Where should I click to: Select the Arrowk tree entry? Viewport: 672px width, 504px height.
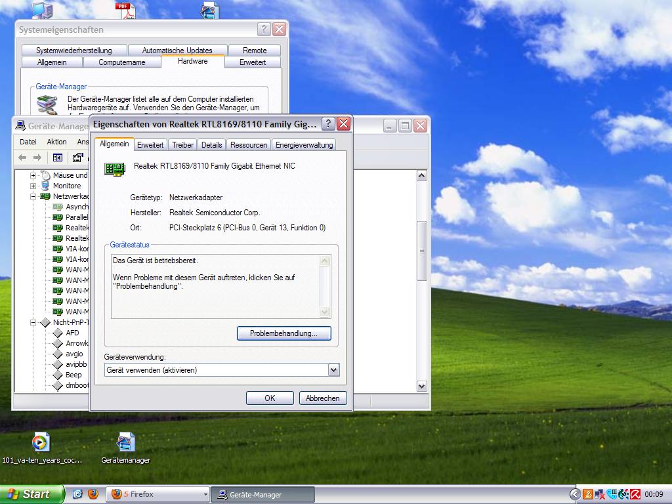(77, 343)
